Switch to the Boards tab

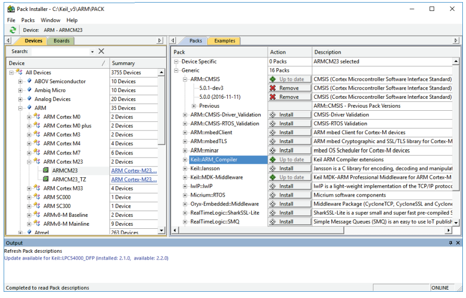tap(61, 41)
